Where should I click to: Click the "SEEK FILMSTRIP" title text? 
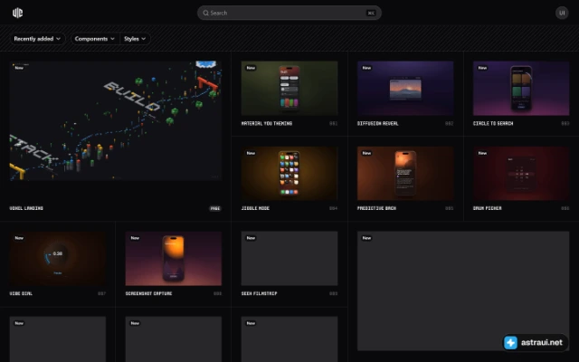point(259,293)
